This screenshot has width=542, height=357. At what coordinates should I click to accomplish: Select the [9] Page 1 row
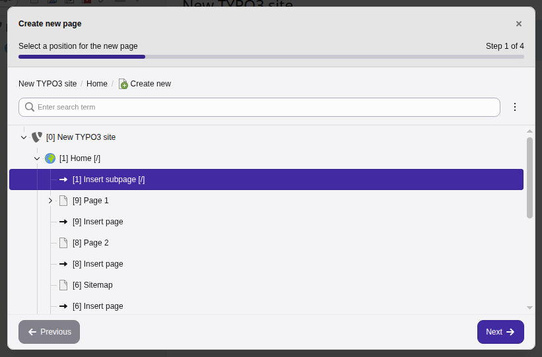pyautogui.click(x=266, y=201)
